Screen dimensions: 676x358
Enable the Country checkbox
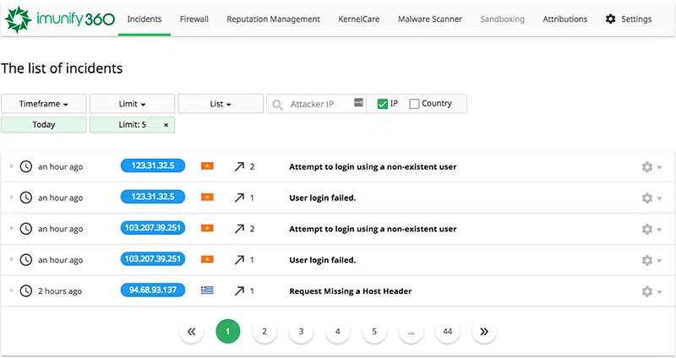pyautogui.click(x=414, y=104)
